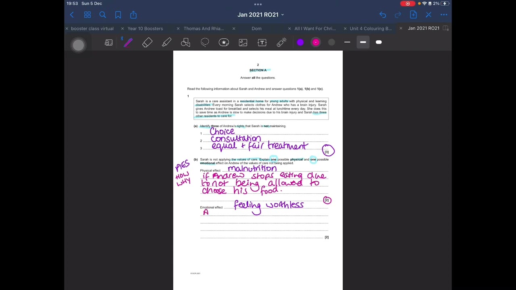Tap the battery status icon
Screen dimensions: 516x290
coord(445,4)
